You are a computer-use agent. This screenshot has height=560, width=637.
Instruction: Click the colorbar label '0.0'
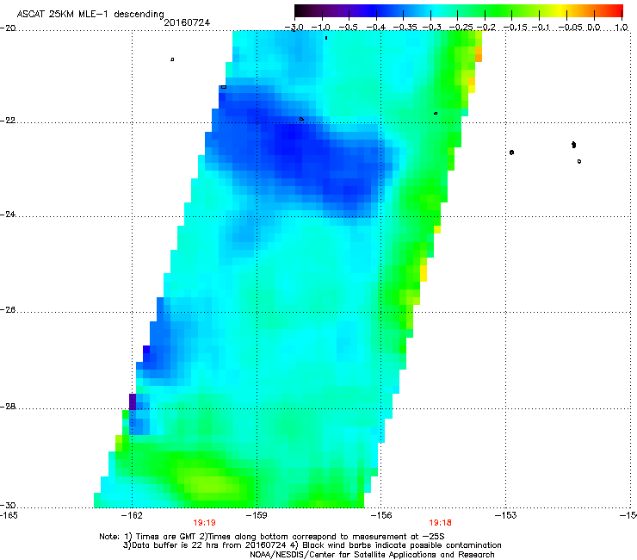pos(594,28)
